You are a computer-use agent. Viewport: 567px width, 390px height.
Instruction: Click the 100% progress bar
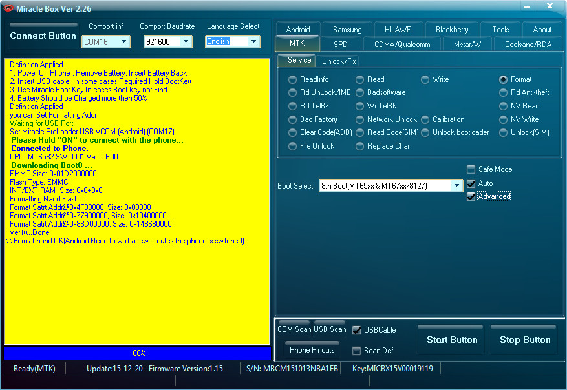[138, 353]
